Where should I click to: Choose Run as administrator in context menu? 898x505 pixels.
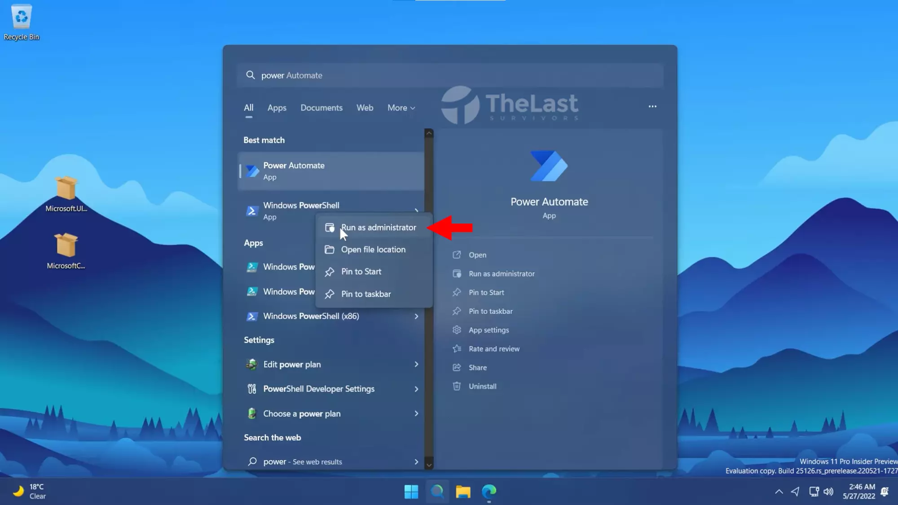374,228
